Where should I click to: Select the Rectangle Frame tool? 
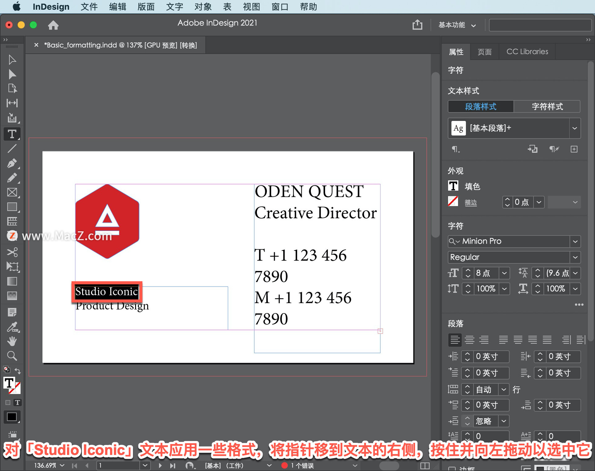pyautogui.click(x=12, y=192)
